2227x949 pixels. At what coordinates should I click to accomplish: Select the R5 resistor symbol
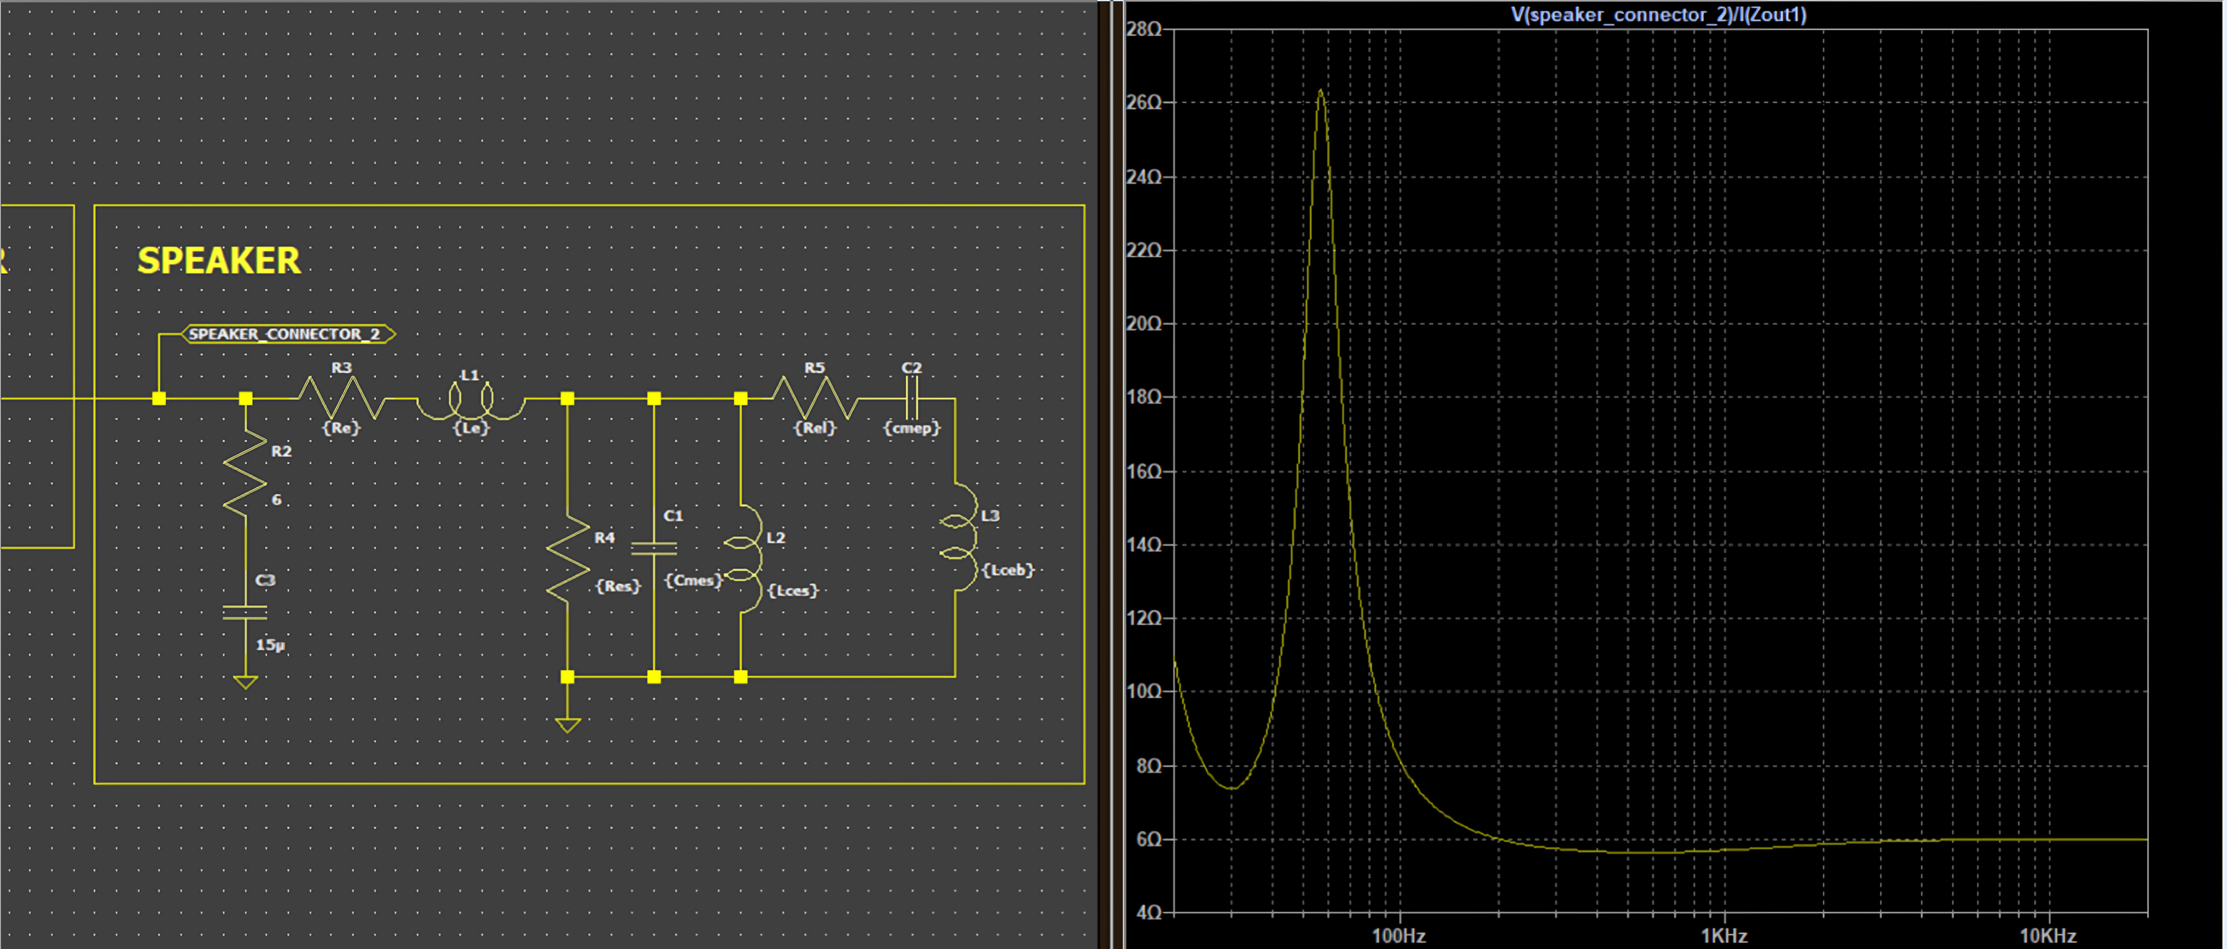[x=815, y=399]
